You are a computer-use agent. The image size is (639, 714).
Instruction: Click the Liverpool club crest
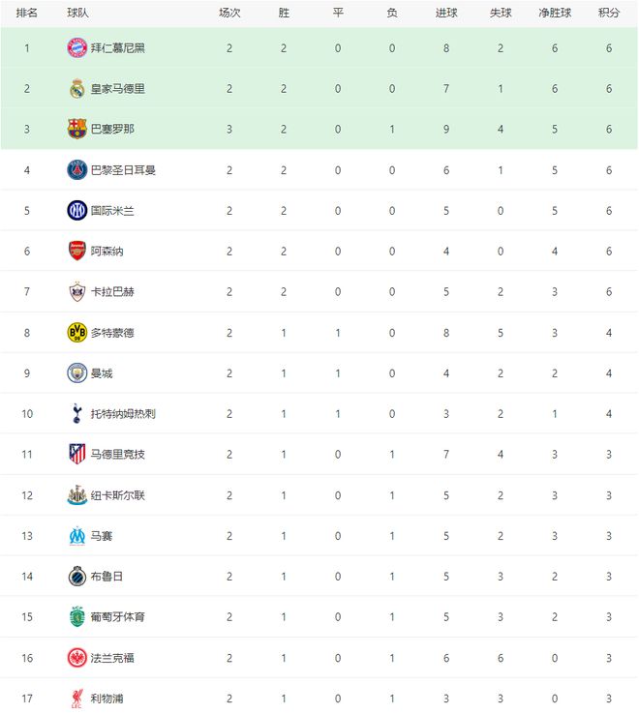click(x=76, y=698)
